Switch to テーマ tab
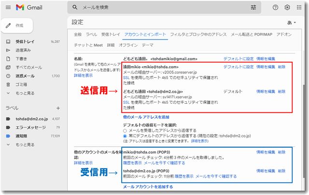Viewport: 309px width, 195px height. coord(148,45)
